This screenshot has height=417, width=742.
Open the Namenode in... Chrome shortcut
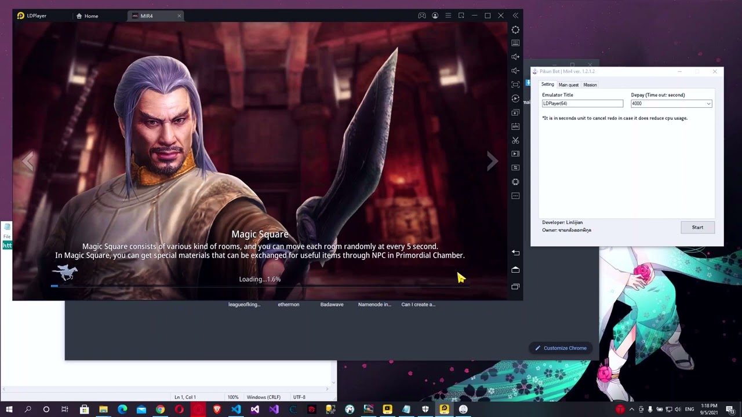(x=374, y=305)
